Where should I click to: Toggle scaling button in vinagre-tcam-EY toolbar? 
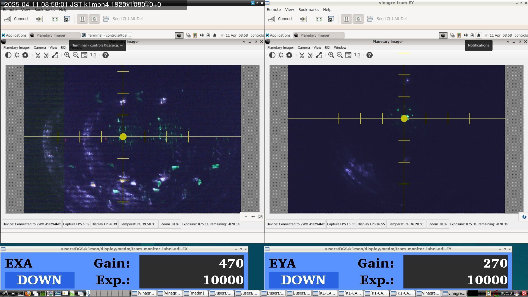(x=346, y=19)
